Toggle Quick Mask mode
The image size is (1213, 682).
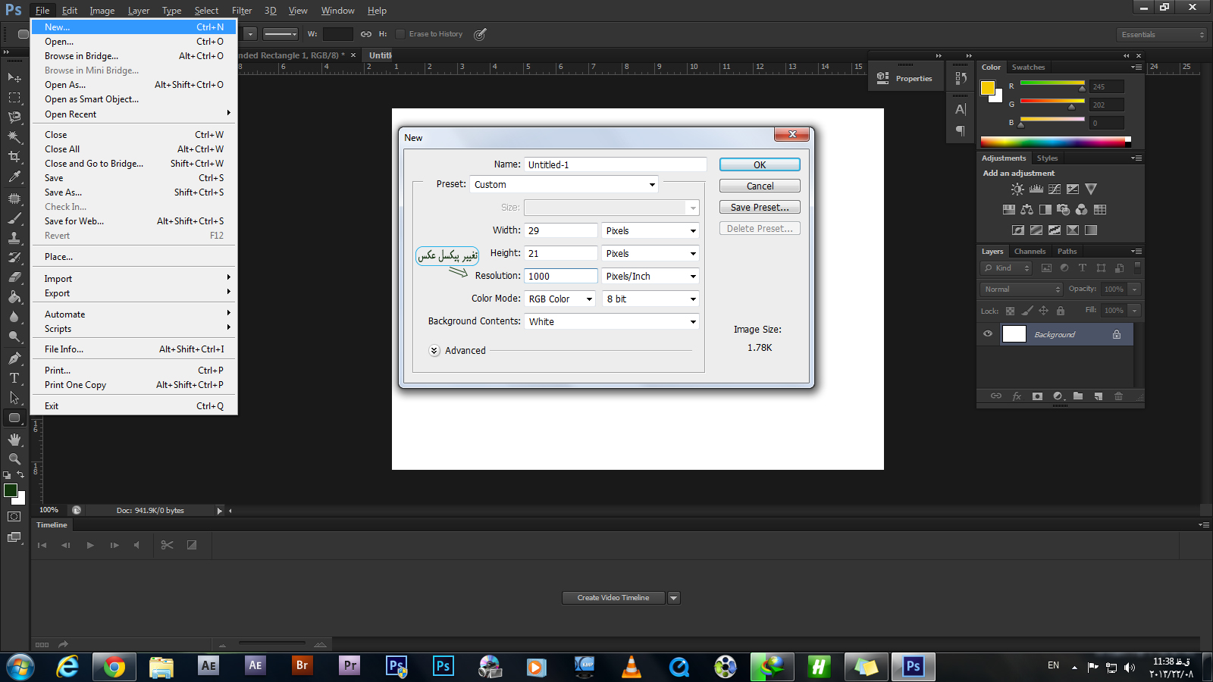(x=14, y=517)
